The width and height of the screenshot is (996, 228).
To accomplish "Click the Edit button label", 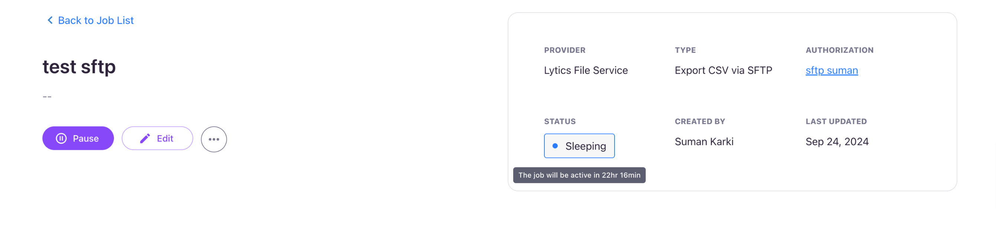I will (x=165, y=138).
